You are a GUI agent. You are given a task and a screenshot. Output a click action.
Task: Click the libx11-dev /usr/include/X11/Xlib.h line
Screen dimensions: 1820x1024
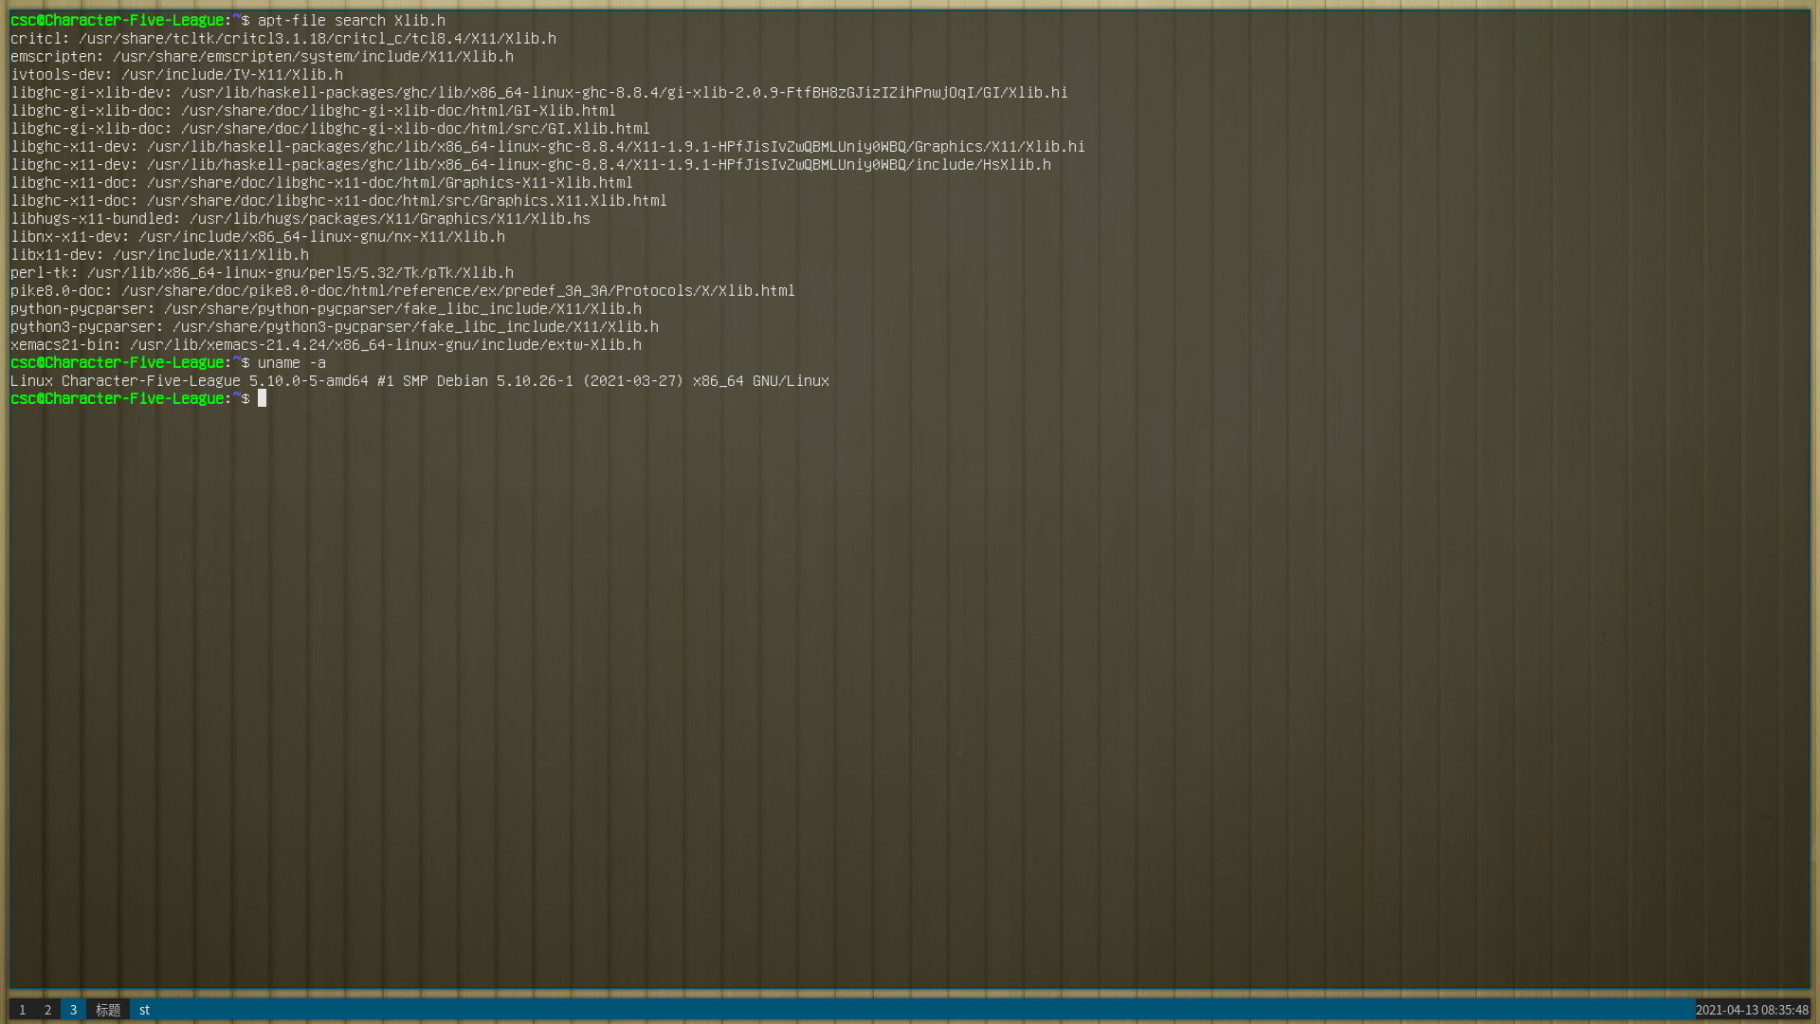(159, 255)
